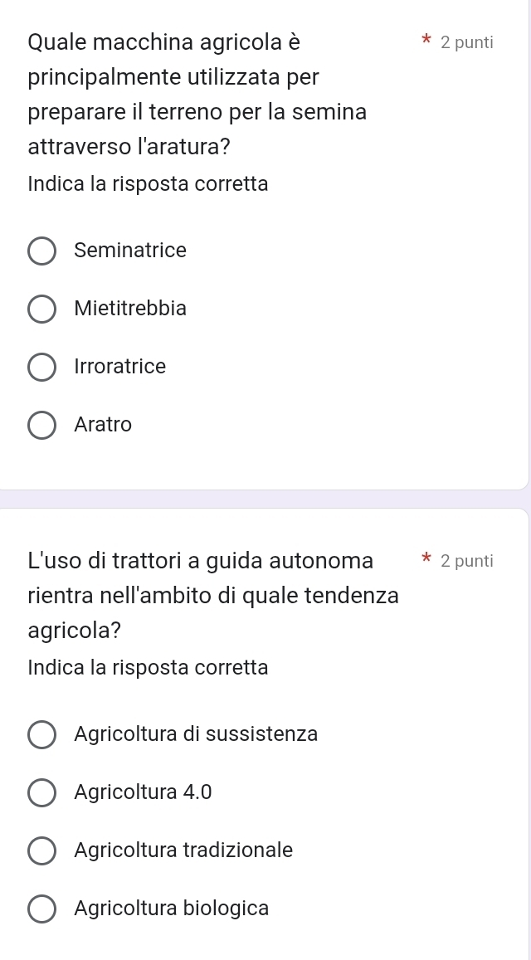Select the Seminatrice radio button
The image size is (531, 960).
click(42, 251)
